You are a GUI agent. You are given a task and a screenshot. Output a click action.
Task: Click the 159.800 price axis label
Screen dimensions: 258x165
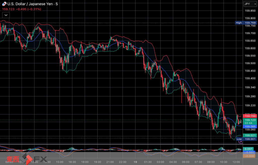[250, 18]
